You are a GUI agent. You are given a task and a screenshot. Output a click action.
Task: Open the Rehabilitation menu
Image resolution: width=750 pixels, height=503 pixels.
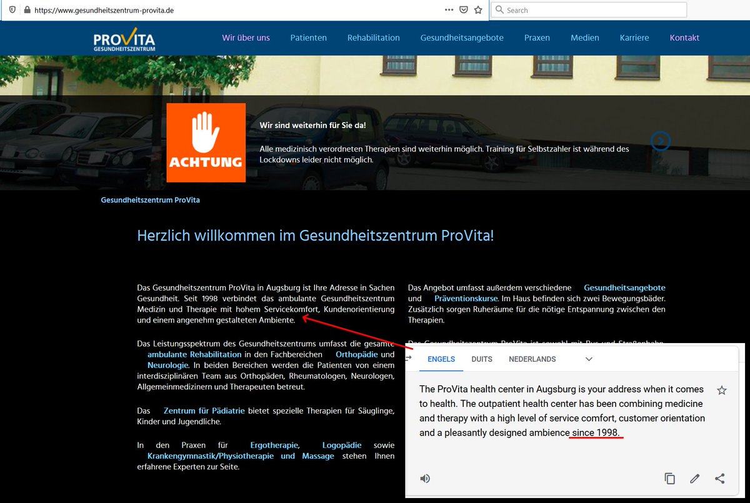374,37
